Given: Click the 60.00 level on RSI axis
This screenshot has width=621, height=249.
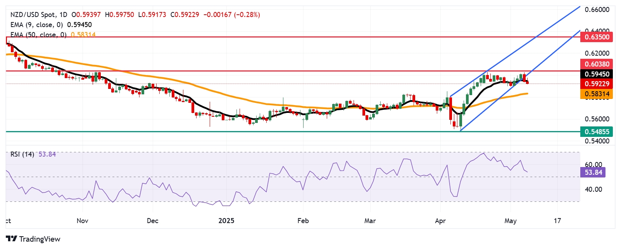Looking at the screenshot, I should (593, 165).
